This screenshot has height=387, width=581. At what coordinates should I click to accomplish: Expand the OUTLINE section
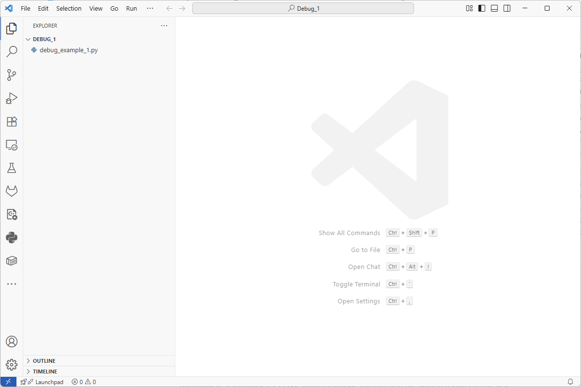pos(46,360)
